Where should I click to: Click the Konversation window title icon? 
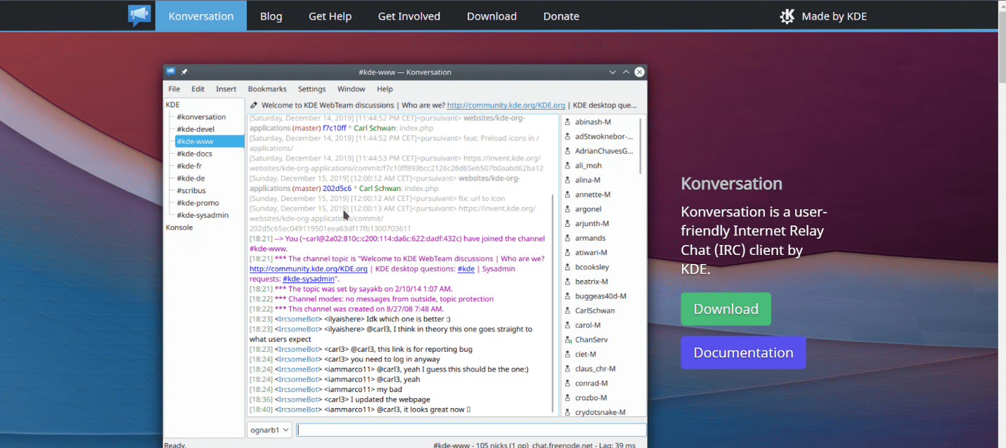(170, 72)
